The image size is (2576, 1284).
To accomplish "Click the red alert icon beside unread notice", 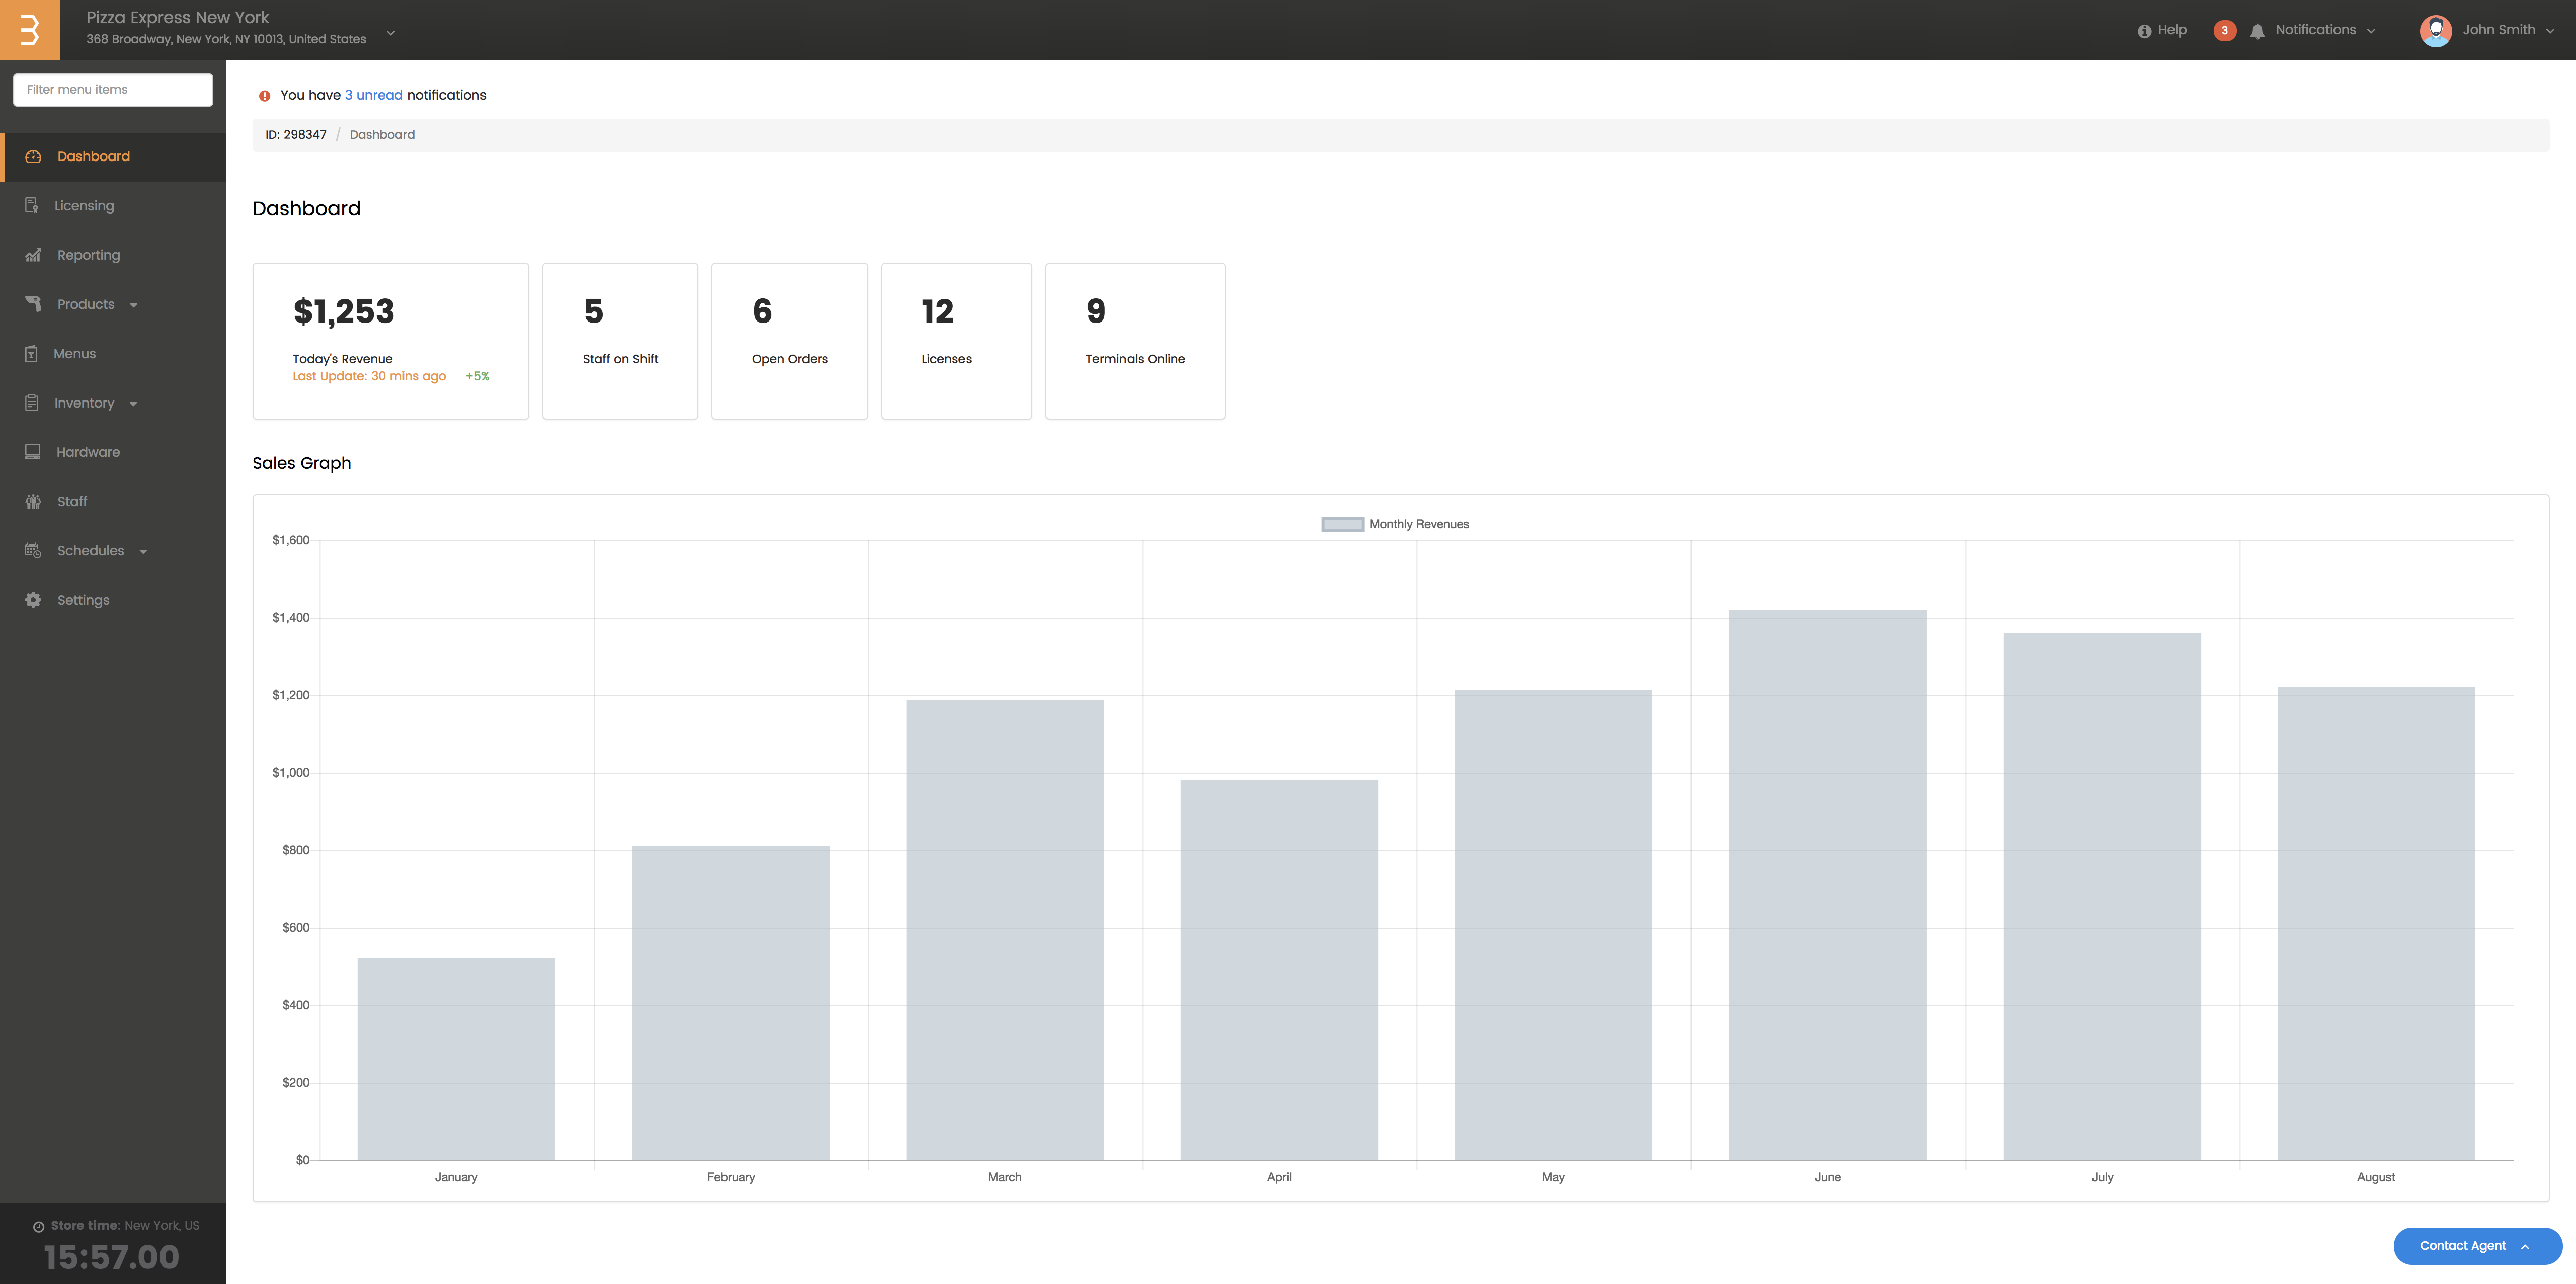I will (264, 96).
